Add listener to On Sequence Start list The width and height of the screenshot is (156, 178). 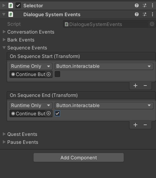click(x=135, y=86)
